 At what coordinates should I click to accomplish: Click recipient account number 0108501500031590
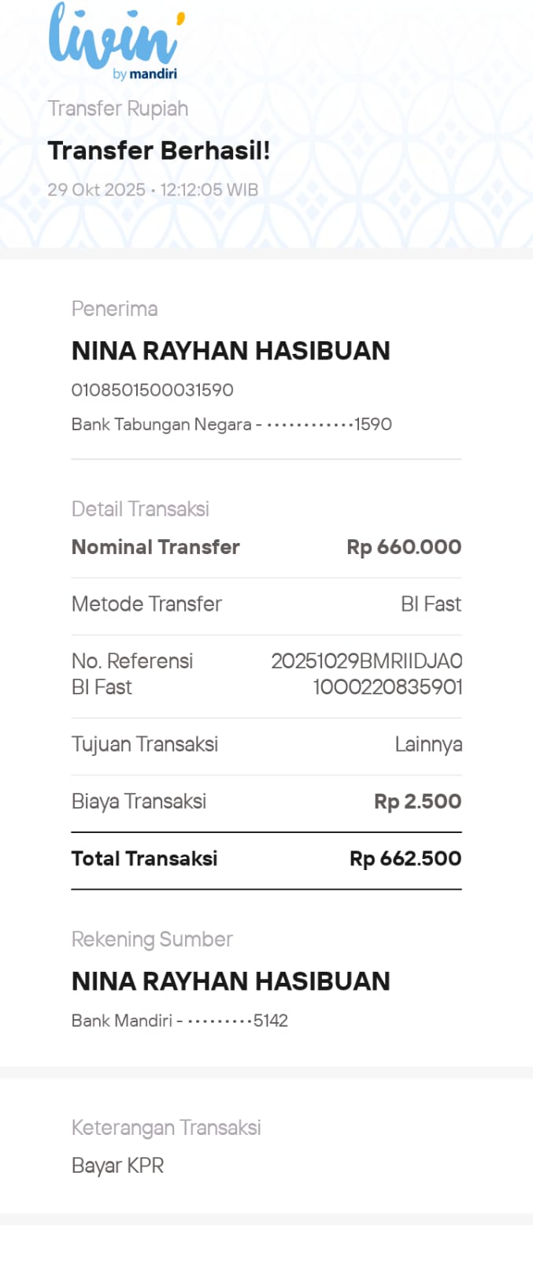click(x=153, y=390)
